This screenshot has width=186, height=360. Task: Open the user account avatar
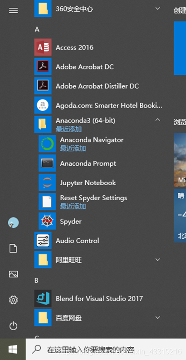pyautogui.click(x=13, y=223)
